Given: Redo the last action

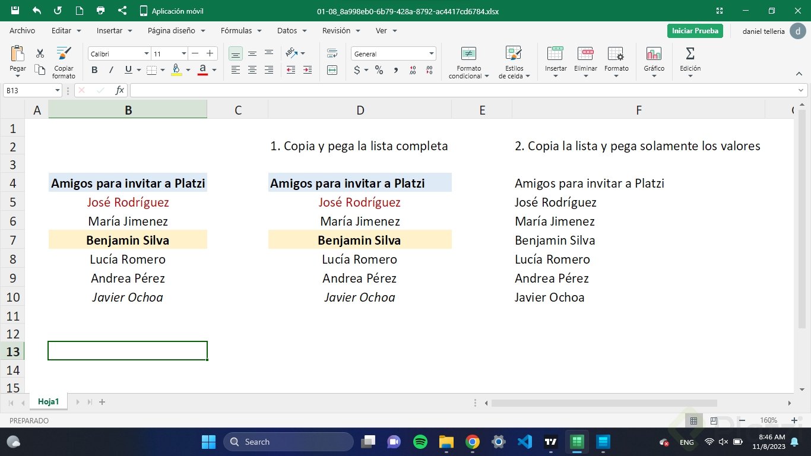Looking at the screenshot, I should [58, 11].
